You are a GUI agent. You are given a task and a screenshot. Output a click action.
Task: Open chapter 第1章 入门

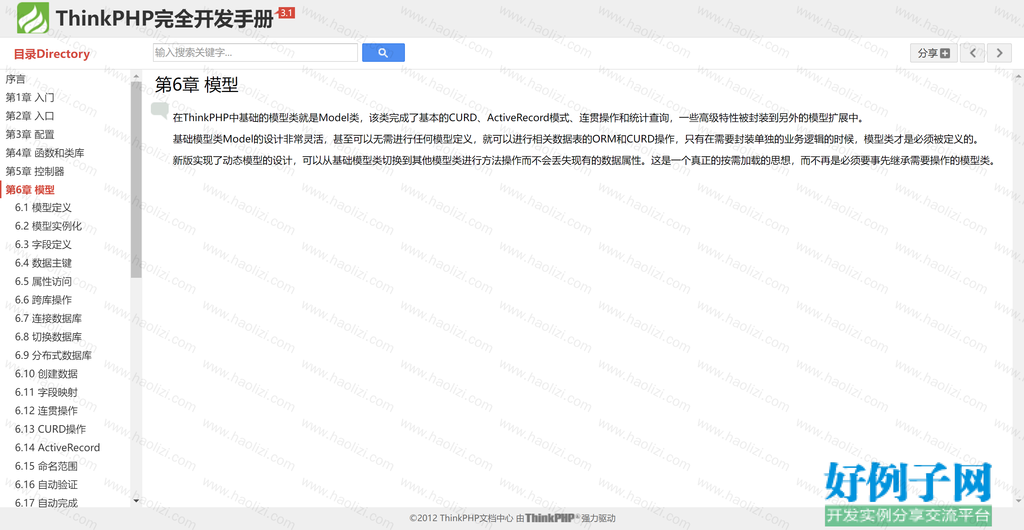30,97
